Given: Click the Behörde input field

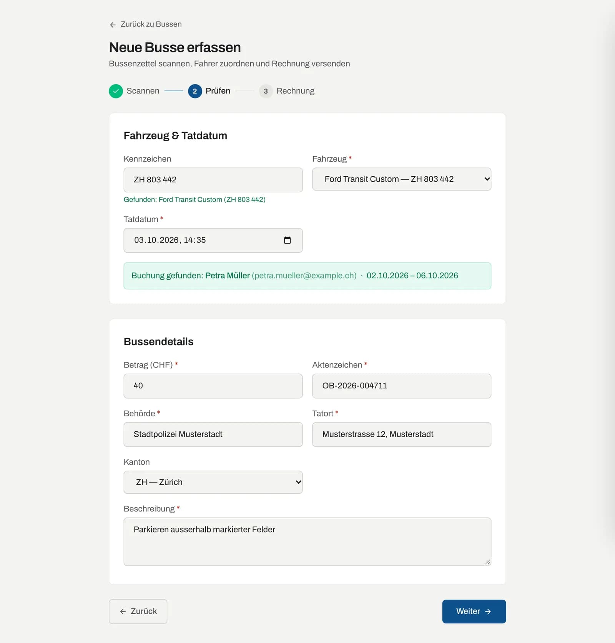Looking at the screenshot, I should coord(213,434).
